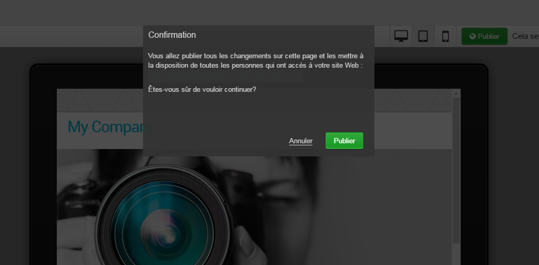Switch to mobile phone preview icon
The width and height of the screenshot is (539, 265).
pyautogui.click(x=445, y=36)
